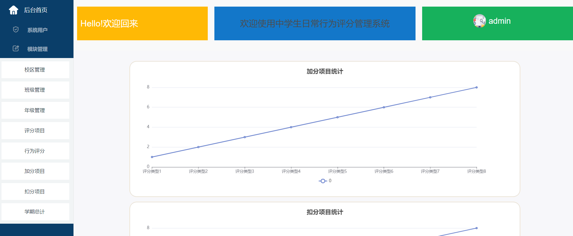
Task: Click the yellow Hello!欢迎回来 banner
Action: coord(142,23)
